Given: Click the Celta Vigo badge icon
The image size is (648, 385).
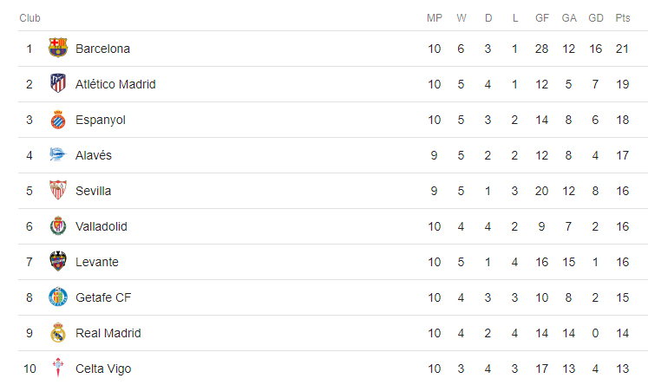Looking at the screenshot, I should pyautogui.click(x=58, y=368).
